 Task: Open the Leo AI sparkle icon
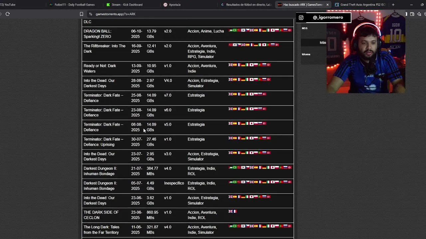point(419,14)
